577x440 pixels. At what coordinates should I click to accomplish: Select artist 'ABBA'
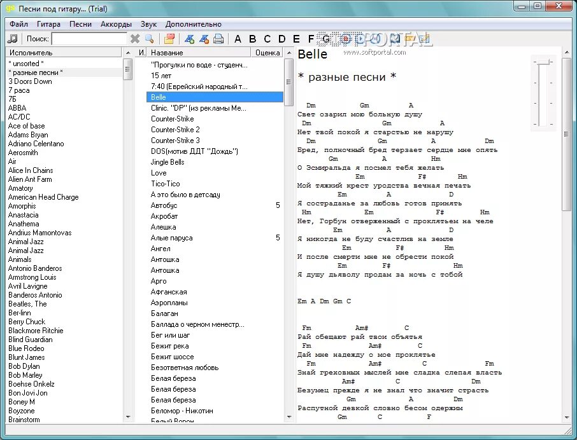17,108
